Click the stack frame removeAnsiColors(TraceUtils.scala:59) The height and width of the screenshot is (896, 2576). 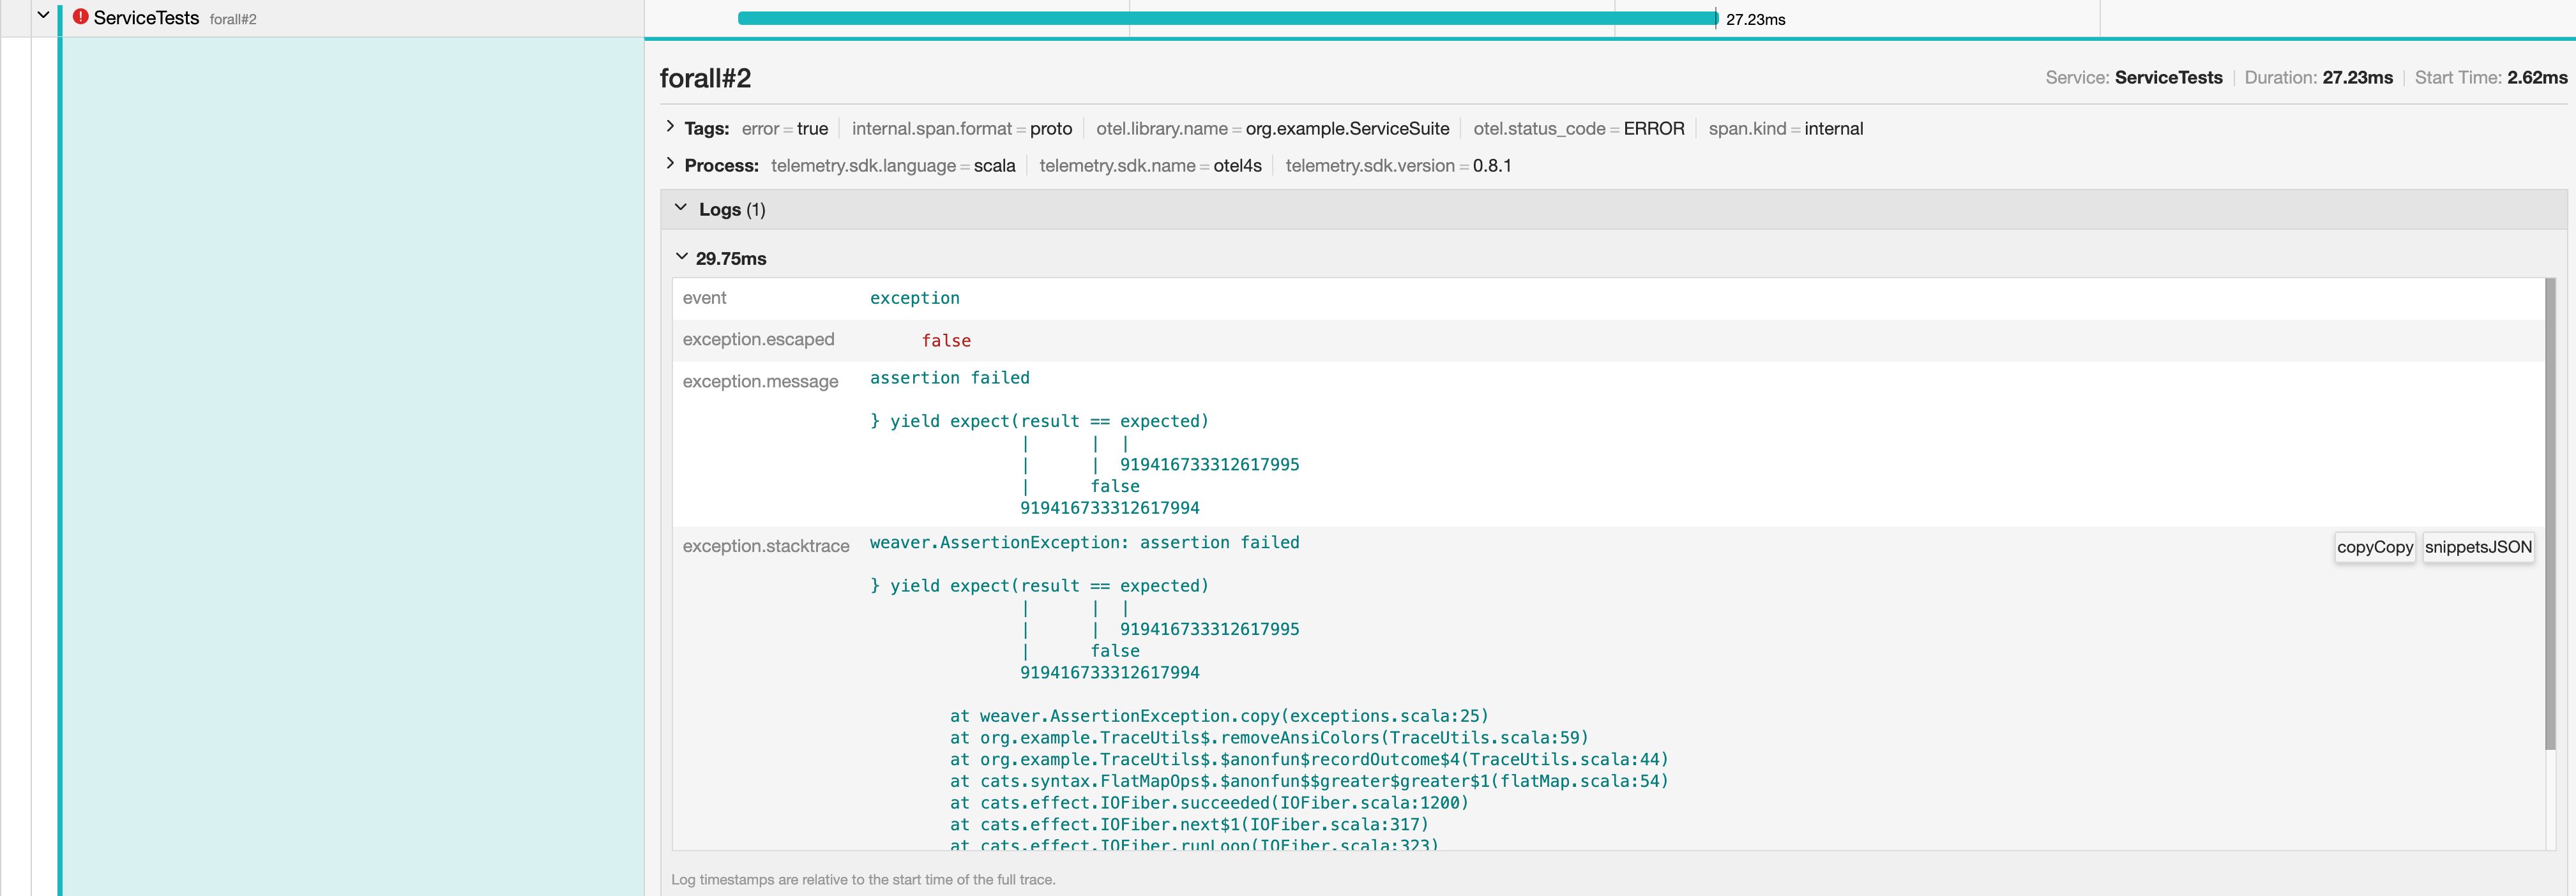(1269, 738)
